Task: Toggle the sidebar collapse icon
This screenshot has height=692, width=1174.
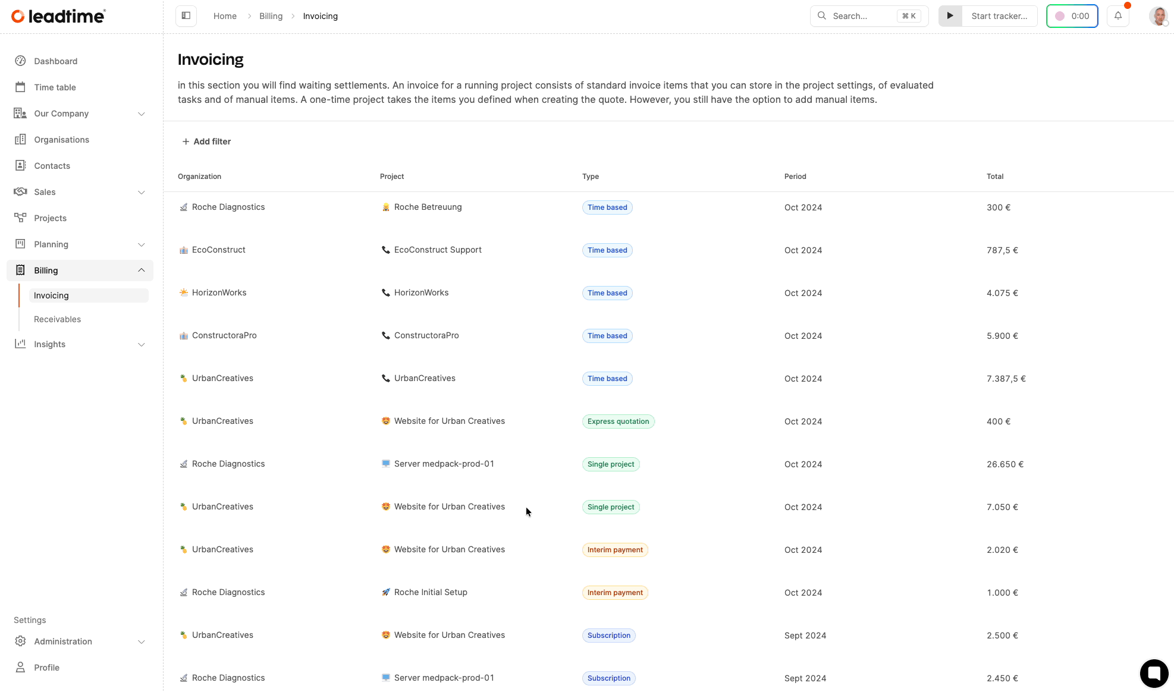Action: click(x=186, y=16)
